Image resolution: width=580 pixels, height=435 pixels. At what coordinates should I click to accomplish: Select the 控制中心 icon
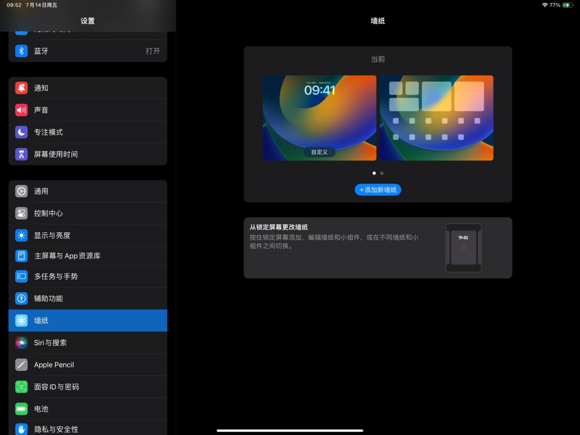[22, 213]
